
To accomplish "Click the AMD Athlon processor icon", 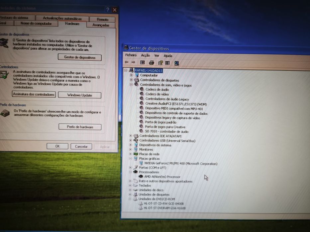I will coord(141,176).
